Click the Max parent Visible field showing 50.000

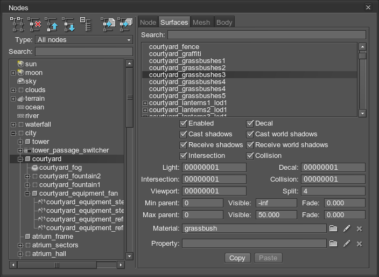click(x=276, y=215)
